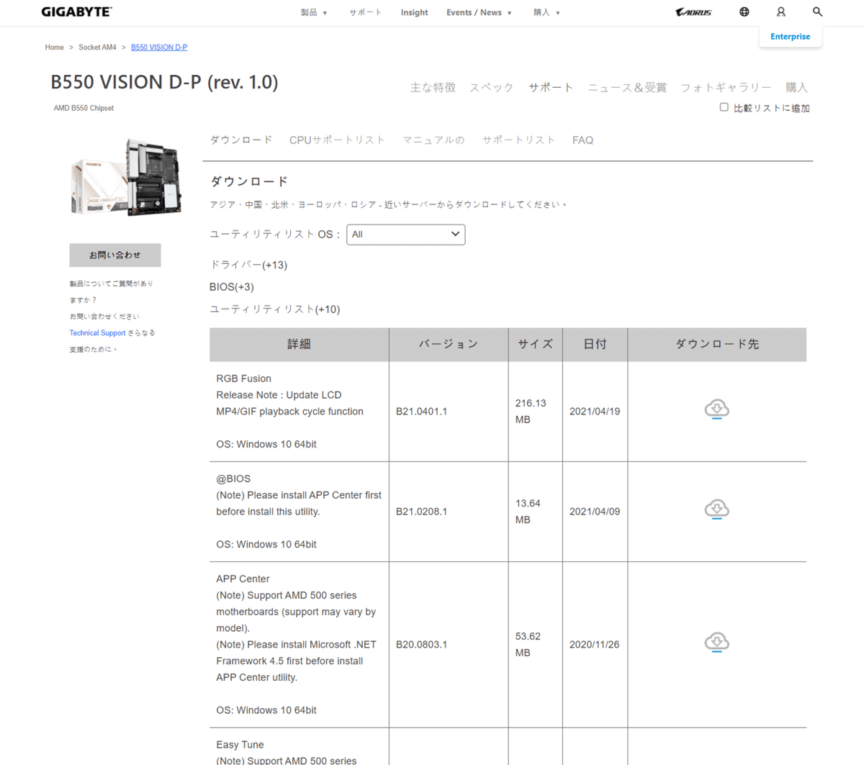Click the APP Center entry title
Viewport: 864px width, 765px height.
coord(243,579)
